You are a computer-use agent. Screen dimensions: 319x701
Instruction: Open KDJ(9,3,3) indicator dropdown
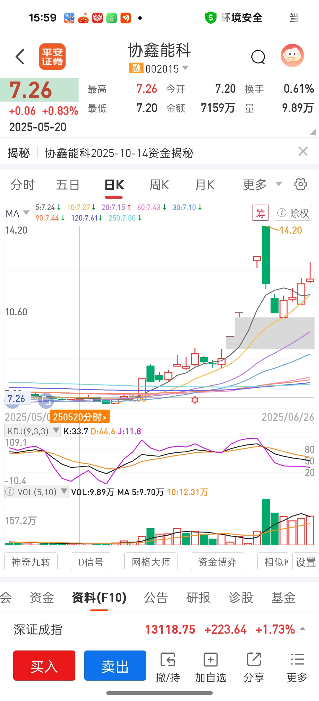pos(32,431)
